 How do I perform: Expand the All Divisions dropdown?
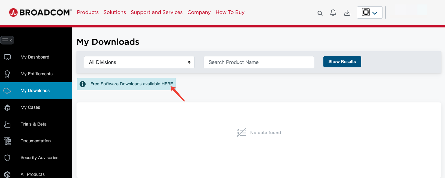click(139, 62)
